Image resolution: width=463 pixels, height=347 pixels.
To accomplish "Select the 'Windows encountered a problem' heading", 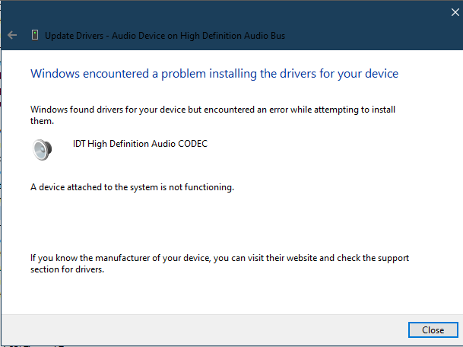I will [214, 74].
